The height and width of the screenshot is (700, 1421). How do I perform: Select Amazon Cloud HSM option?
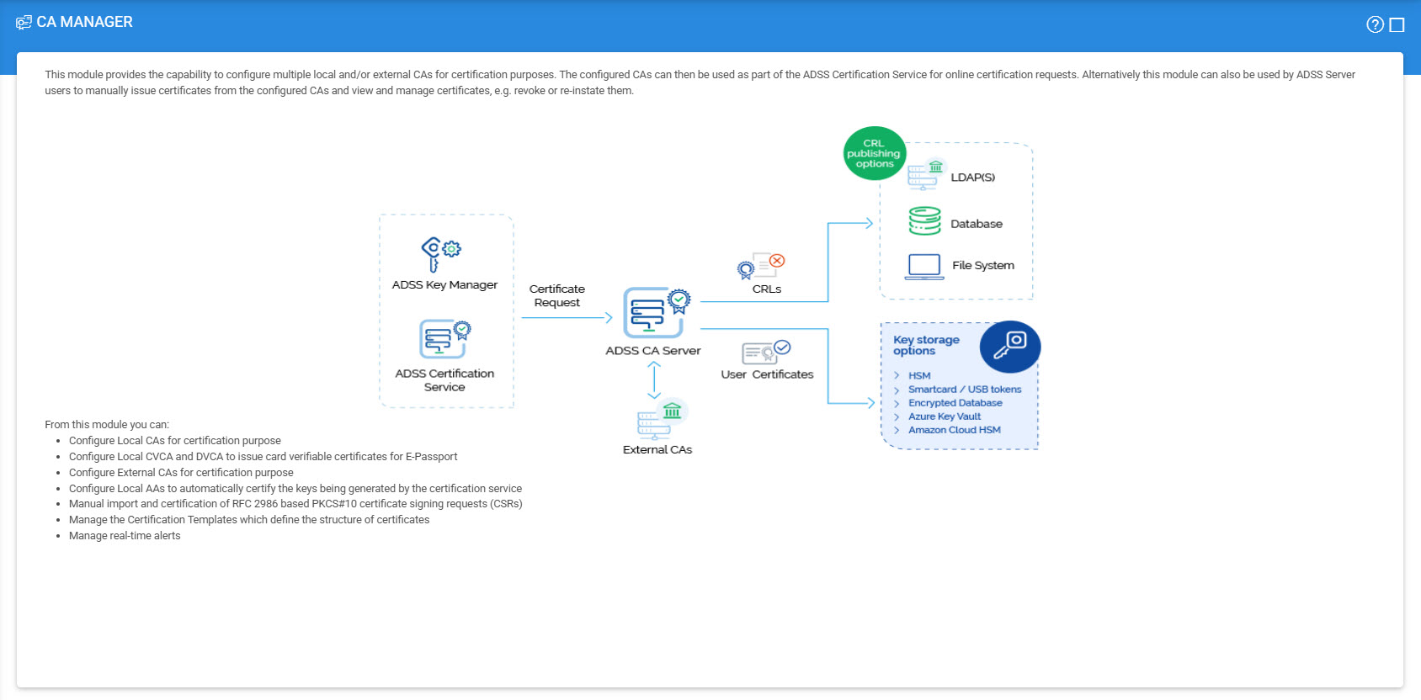[954, 430]
